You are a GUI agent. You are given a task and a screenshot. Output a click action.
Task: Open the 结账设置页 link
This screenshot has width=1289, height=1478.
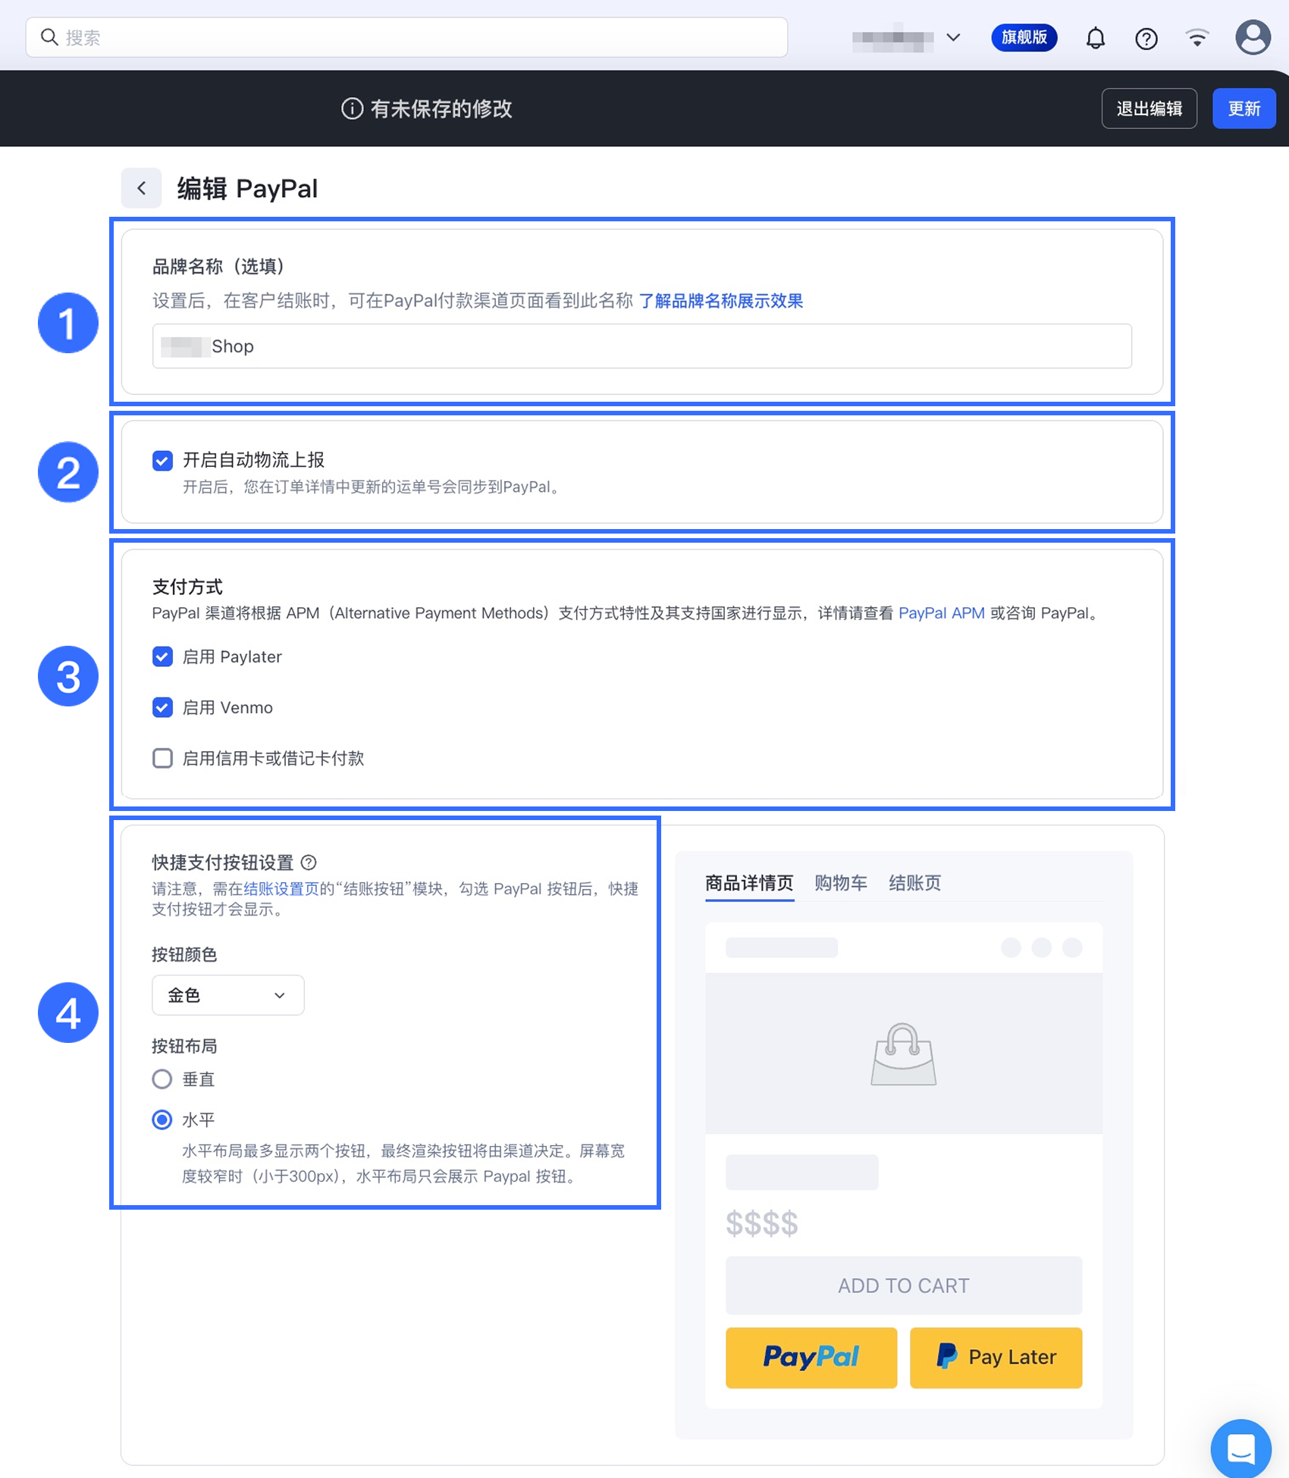[x=281, y=888]
